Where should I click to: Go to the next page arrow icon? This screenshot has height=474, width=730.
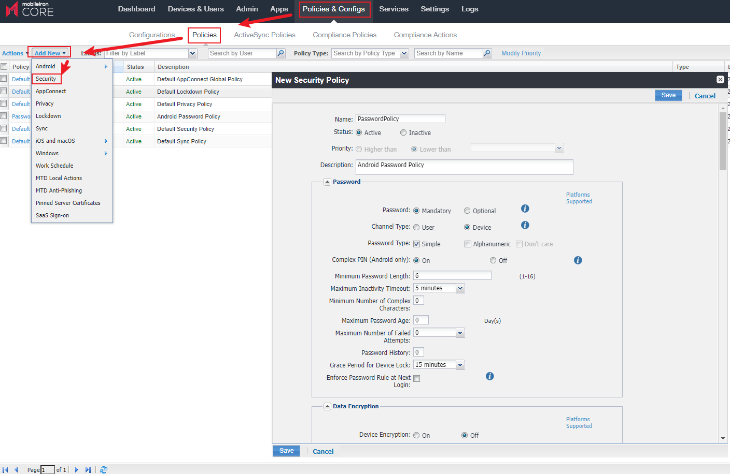(x=77, y=470)
